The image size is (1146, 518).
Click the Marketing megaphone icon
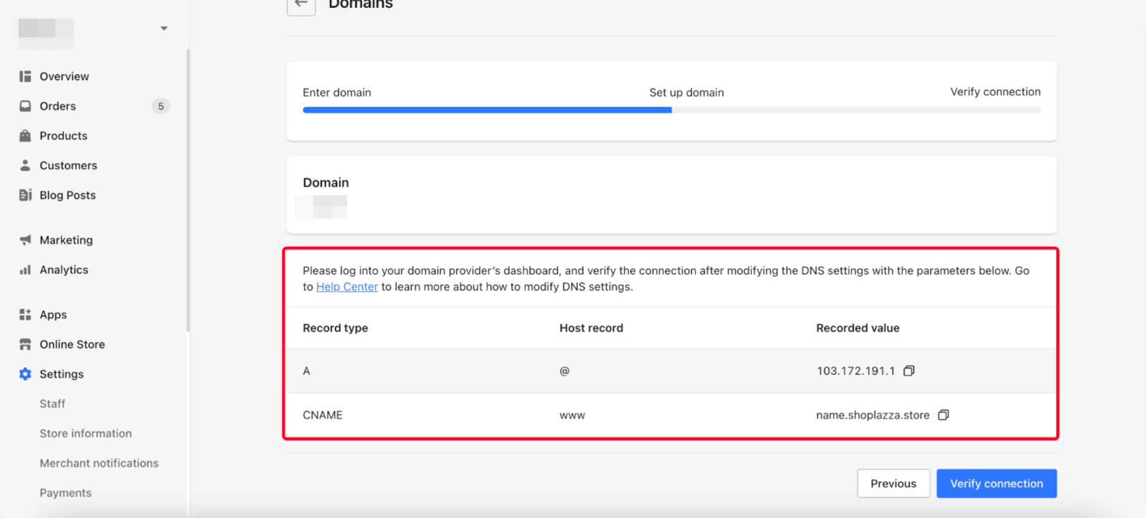25,240
